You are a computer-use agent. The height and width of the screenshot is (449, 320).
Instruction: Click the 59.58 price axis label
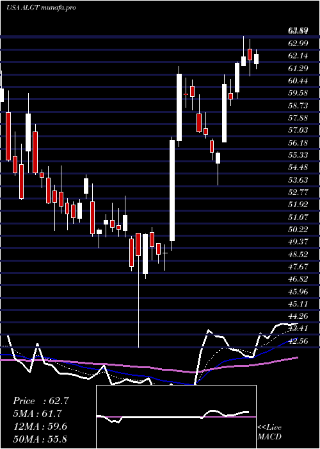point(298,94)
